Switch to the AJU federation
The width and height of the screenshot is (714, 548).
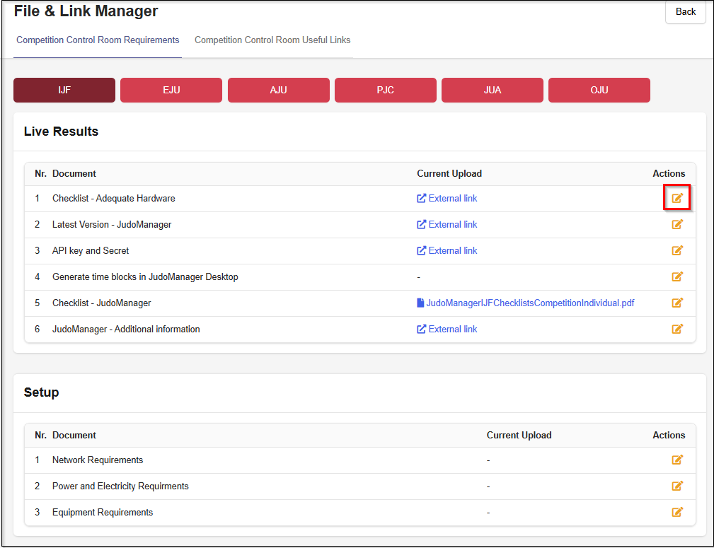point(278,91)
